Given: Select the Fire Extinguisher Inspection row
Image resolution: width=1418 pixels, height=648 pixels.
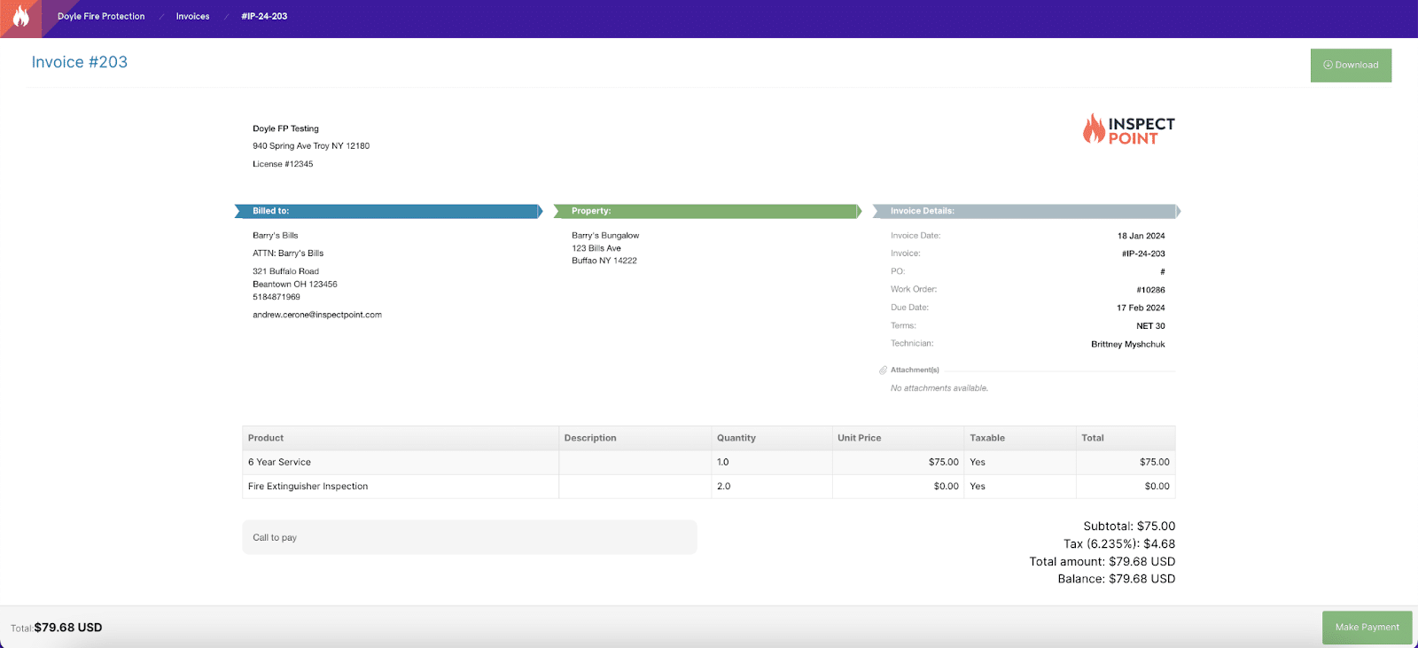Looking at the screenshot, I should point(308,487).
